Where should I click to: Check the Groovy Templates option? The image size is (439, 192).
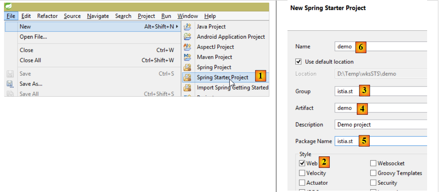pyautogui.click(x=373, y=173)
